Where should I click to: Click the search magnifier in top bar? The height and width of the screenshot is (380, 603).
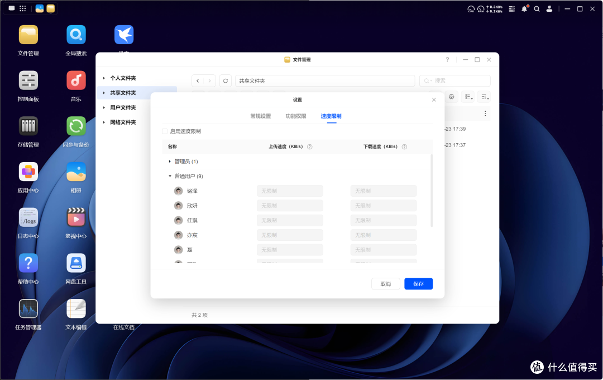coord(537,9)
